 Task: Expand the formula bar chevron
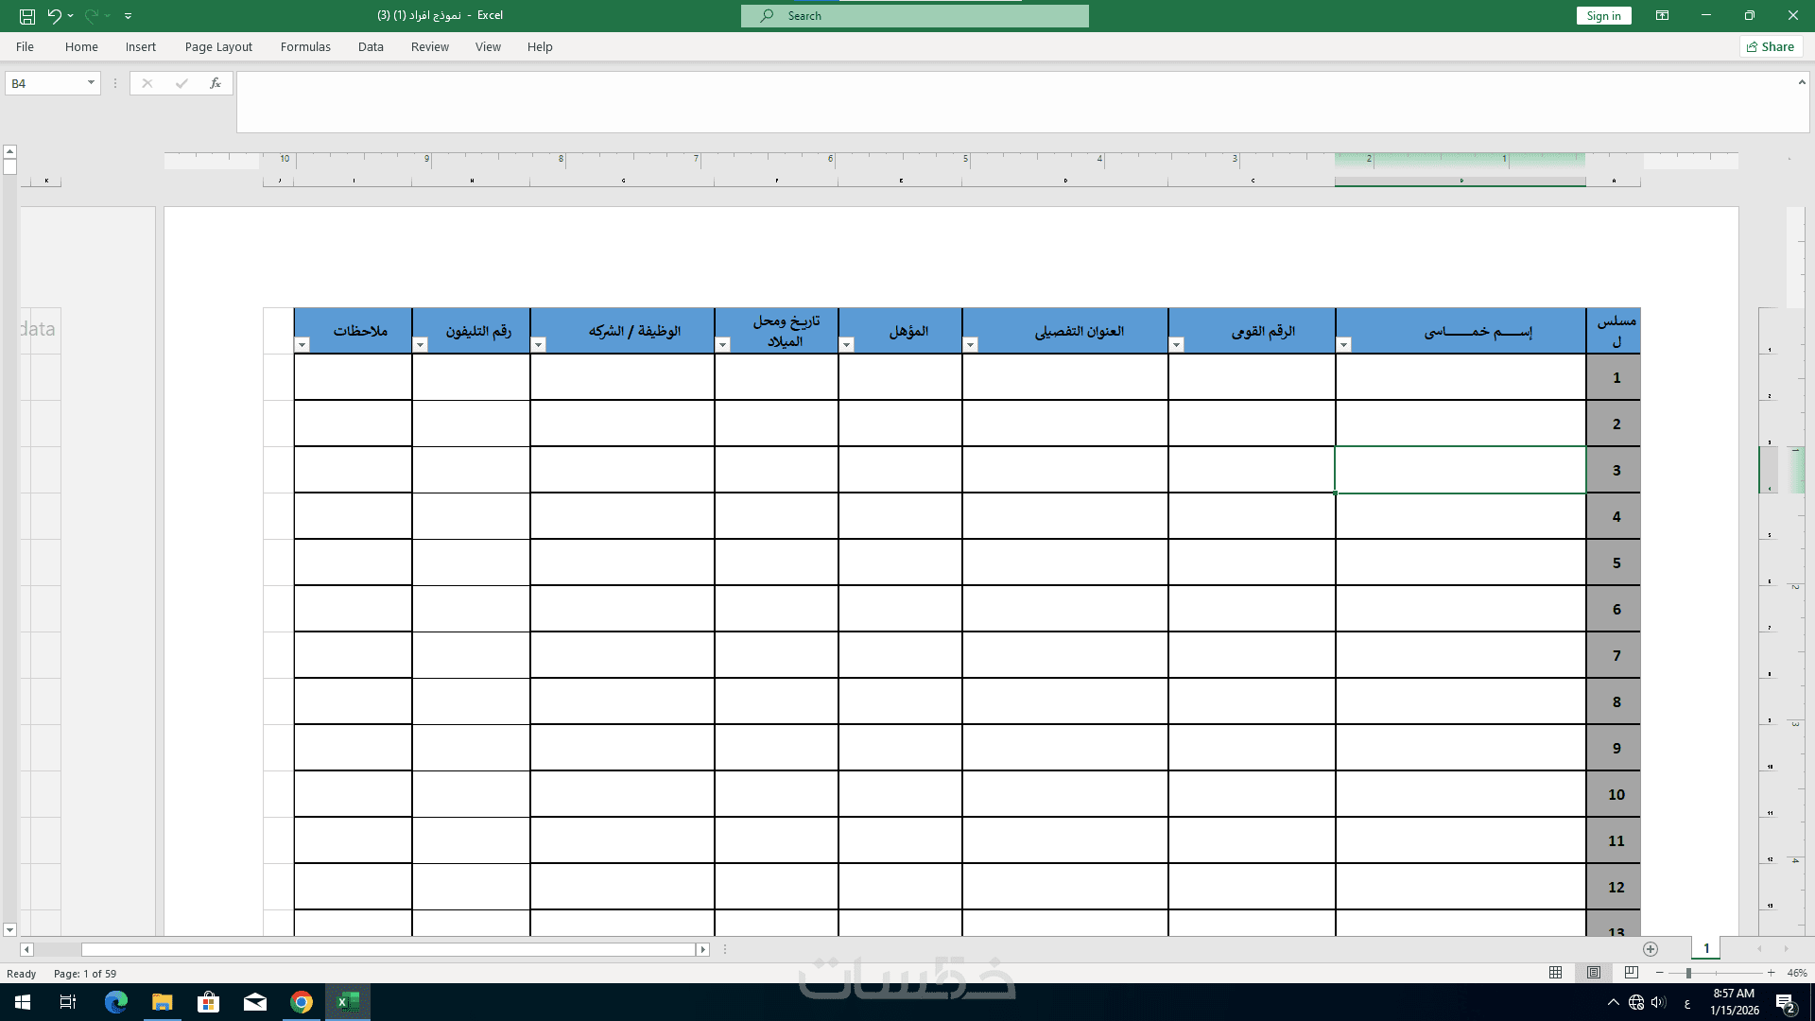pos(1801,82)
